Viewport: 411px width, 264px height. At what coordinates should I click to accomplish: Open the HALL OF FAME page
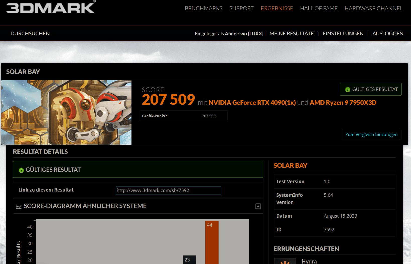coord(319,8)
